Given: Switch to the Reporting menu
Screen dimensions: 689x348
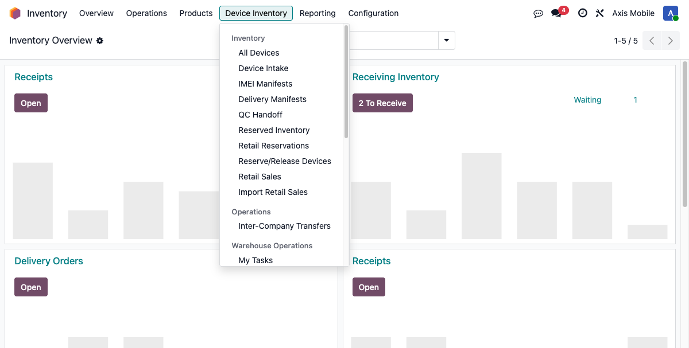Looking at the screenshot, I should 318,13.
